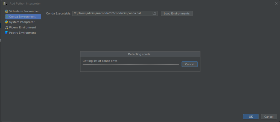Click the folder icon beside Pipenv Environment

pos(6,27)
